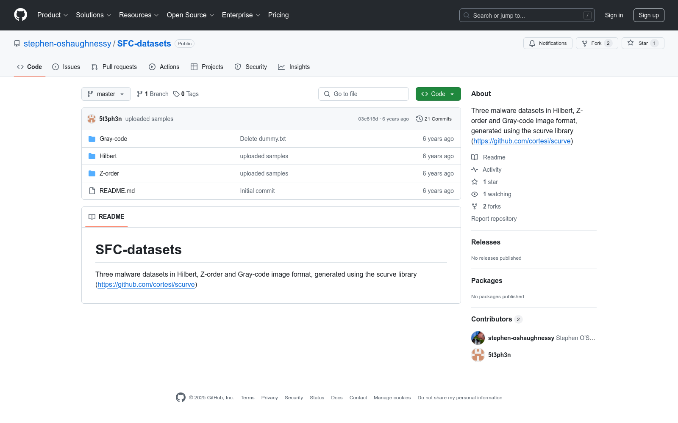Click Sign in
This screenshot has width=678, height=423.
pyautogui.click(x=614, y=15)
